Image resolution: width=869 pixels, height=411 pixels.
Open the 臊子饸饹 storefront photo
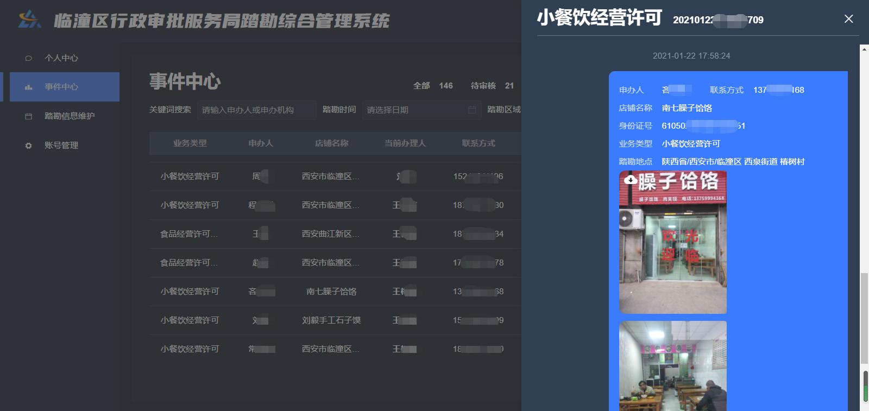tap(673, 242)
